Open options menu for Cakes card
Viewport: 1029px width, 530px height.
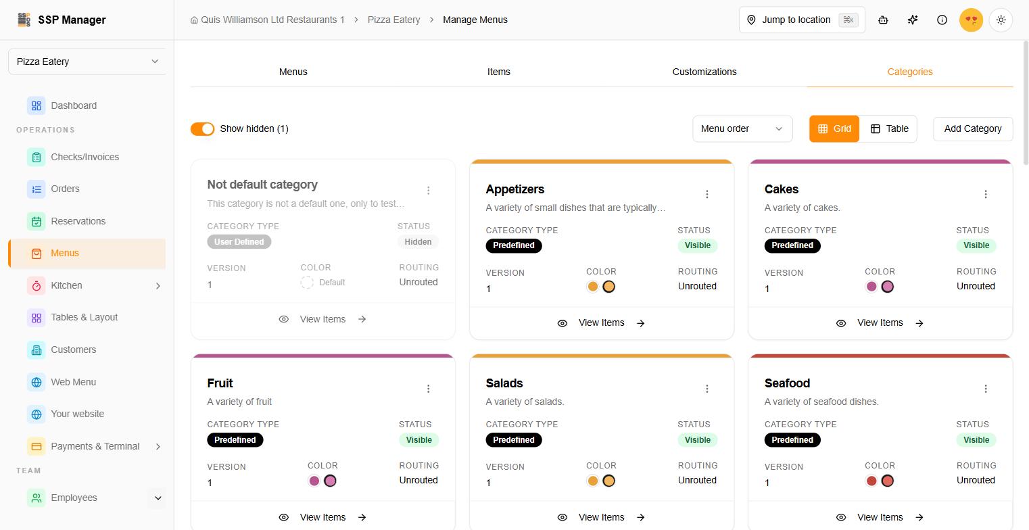986,195
